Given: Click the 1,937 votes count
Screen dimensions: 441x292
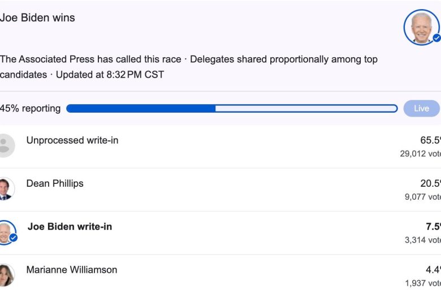Looking at the screenshot, I should point(422,283).
